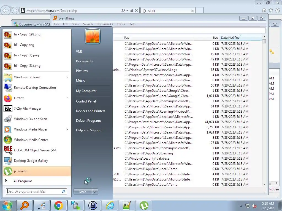Viewport: 282px width, 211px height.
Task: Open Music from Start menu
Action: [x=80, y=80]
